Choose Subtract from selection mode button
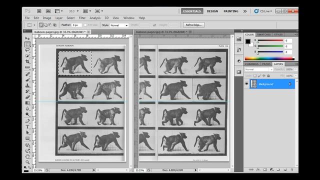This screenshot has width=320, height=180. click(50, 25)
